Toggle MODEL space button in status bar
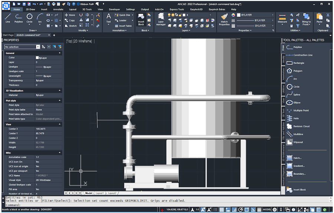Viewport: 334px width, 213px height. tap(267, 210)
